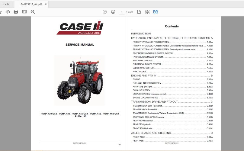Click AIR INTAKE SYSTEM entry
The image size is (244, 151).
coord(172,87)
